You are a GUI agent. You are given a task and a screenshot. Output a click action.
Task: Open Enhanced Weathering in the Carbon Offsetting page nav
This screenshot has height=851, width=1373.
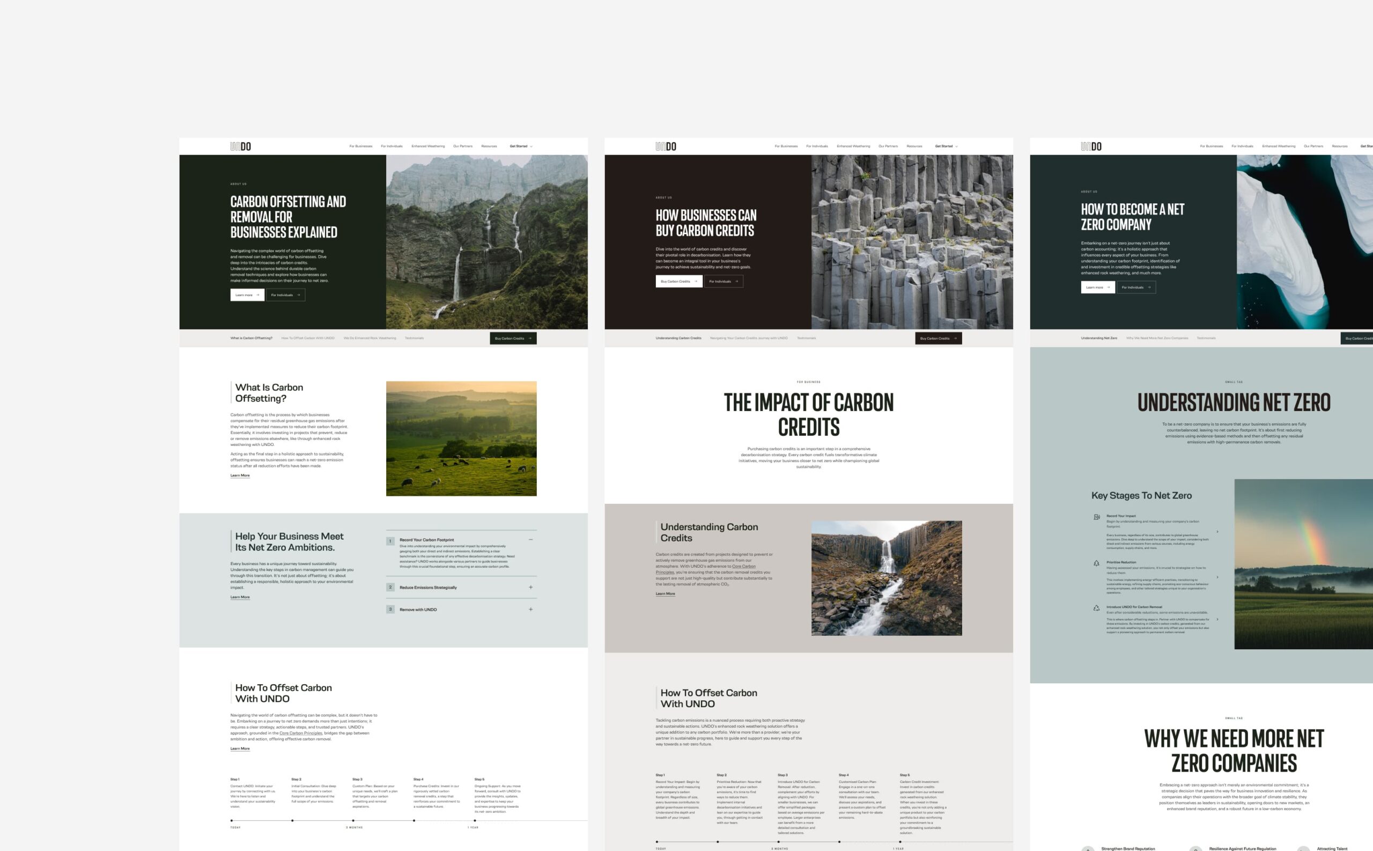pos(428,146)
